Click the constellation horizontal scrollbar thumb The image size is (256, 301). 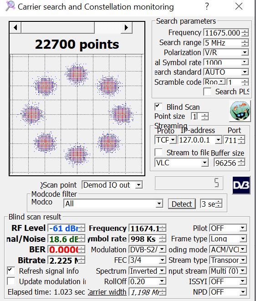58,28
